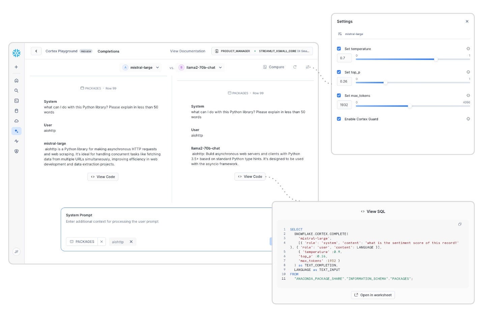Open the Search sidebar icon
Viewport: 483px width, 316px height.
[x=16, y=90]
